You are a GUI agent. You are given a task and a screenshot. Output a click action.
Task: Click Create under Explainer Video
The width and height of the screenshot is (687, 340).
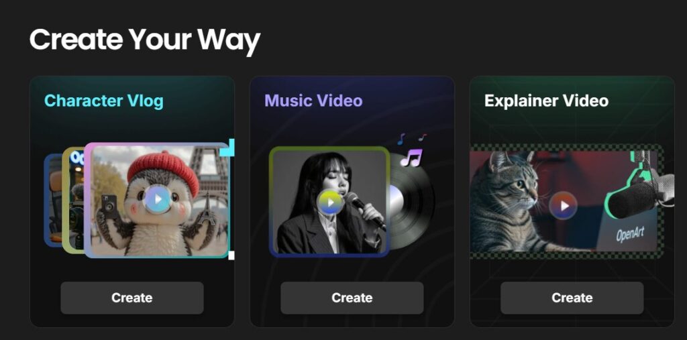click(x=572, y=298)
